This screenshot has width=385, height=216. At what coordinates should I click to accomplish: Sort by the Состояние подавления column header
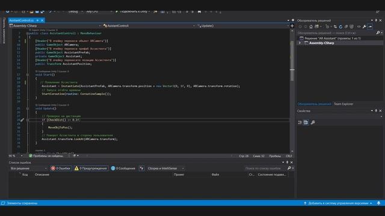click(272, 175)
